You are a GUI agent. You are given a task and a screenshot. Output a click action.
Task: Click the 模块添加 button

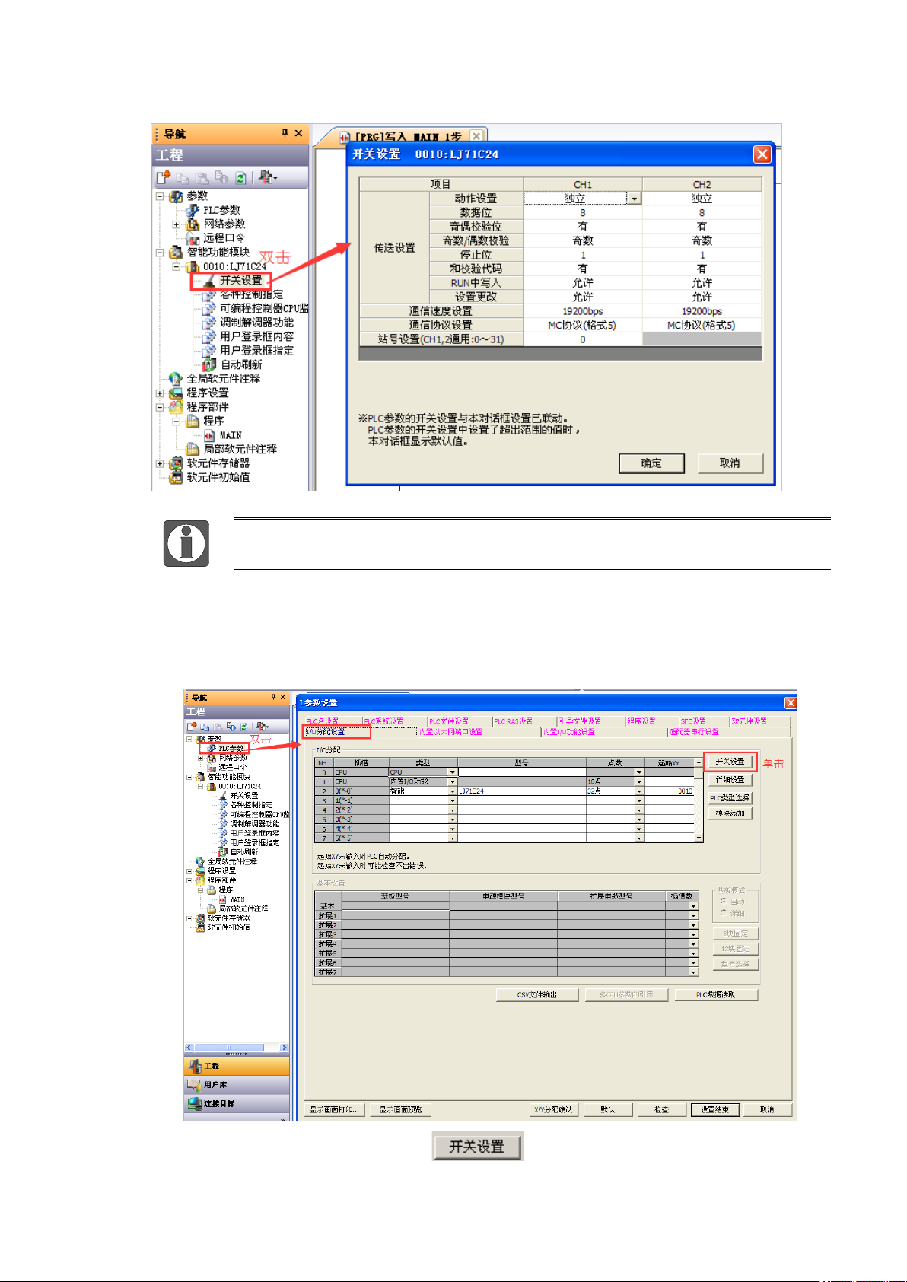point(730,813)
